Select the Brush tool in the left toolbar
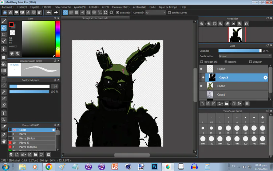This screenshot has height=171, width=273. (x=4, y=21)
